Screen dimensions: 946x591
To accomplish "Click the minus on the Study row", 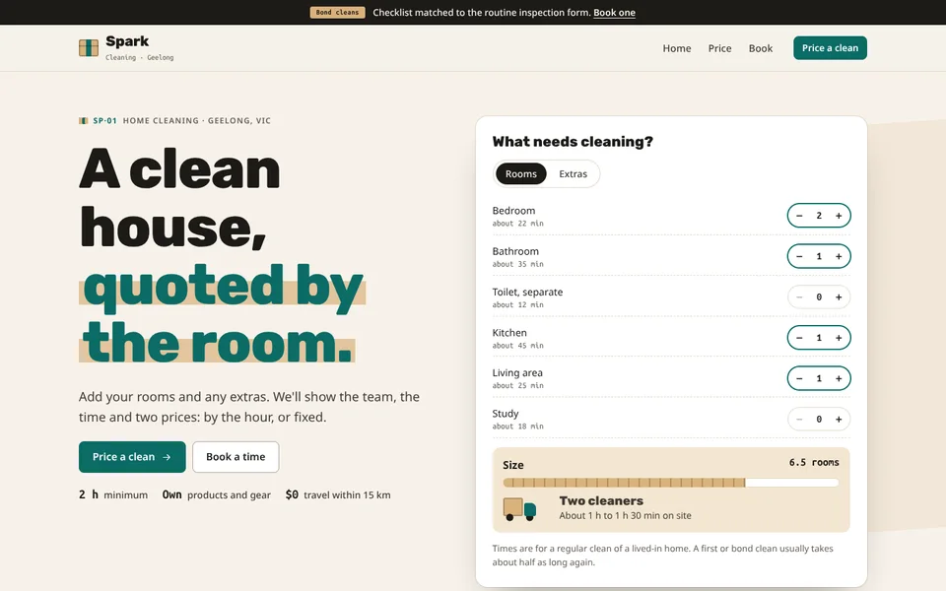I will (799, 420).
